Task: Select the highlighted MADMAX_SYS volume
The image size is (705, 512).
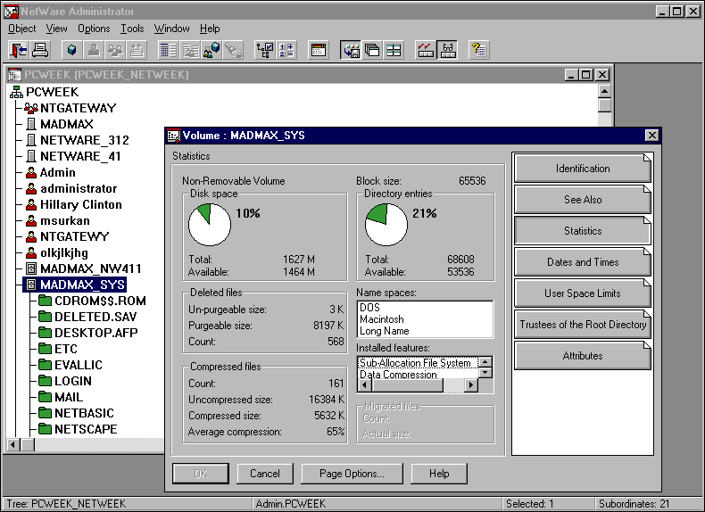Action: point(75,285)
